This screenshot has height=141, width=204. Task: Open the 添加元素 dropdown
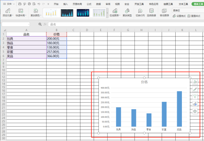[8, 13]
